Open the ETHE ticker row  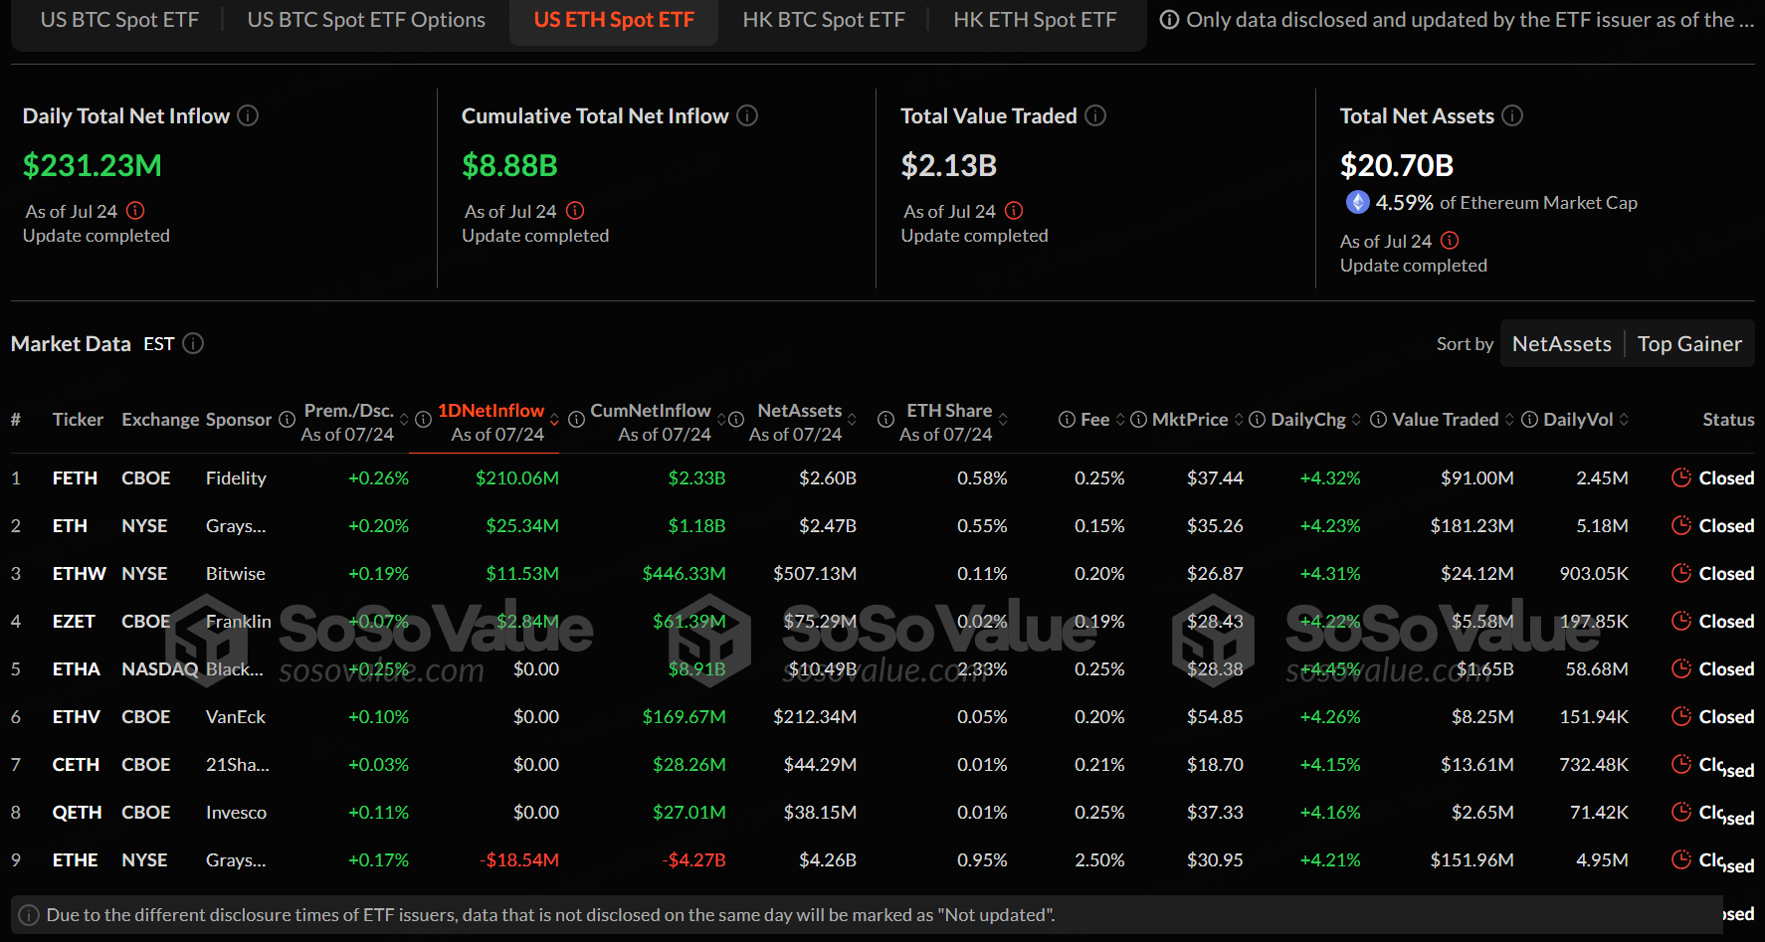(882, 859)
